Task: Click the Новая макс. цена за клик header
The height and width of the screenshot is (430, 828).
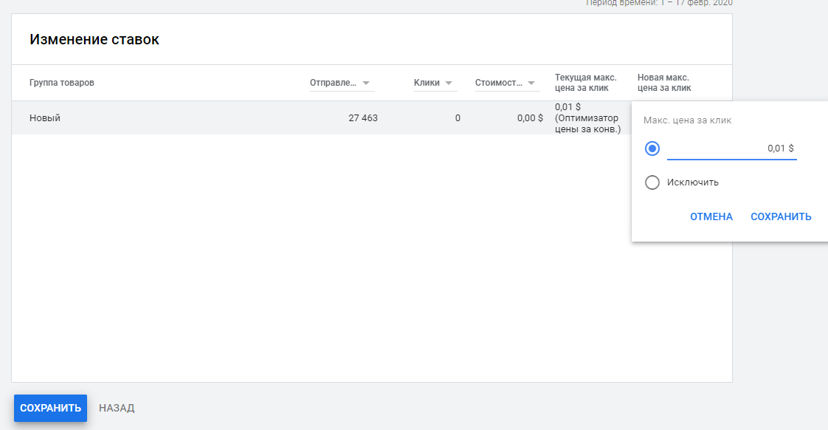Action: (664, 83)
